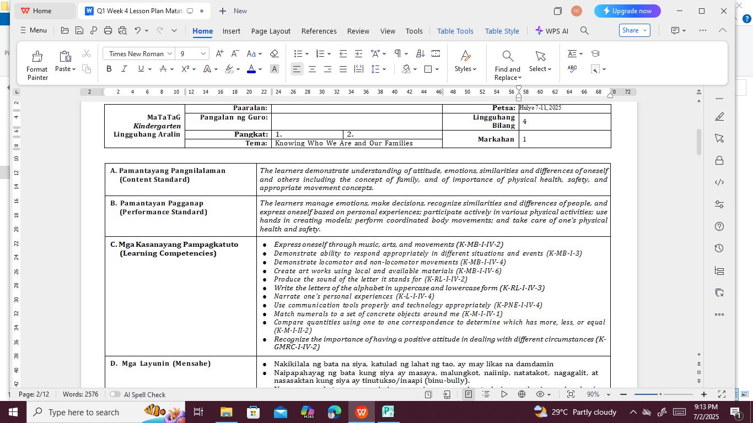The width and height of the screenshot is (753, 423).
Task: Toggle AI Spell Check switch
Action: point(115,394)
